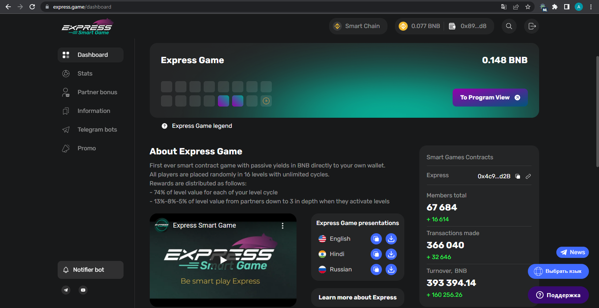Open the Express Game legend
This screenshot has width=599, height=308.
(x=197, y=126)
